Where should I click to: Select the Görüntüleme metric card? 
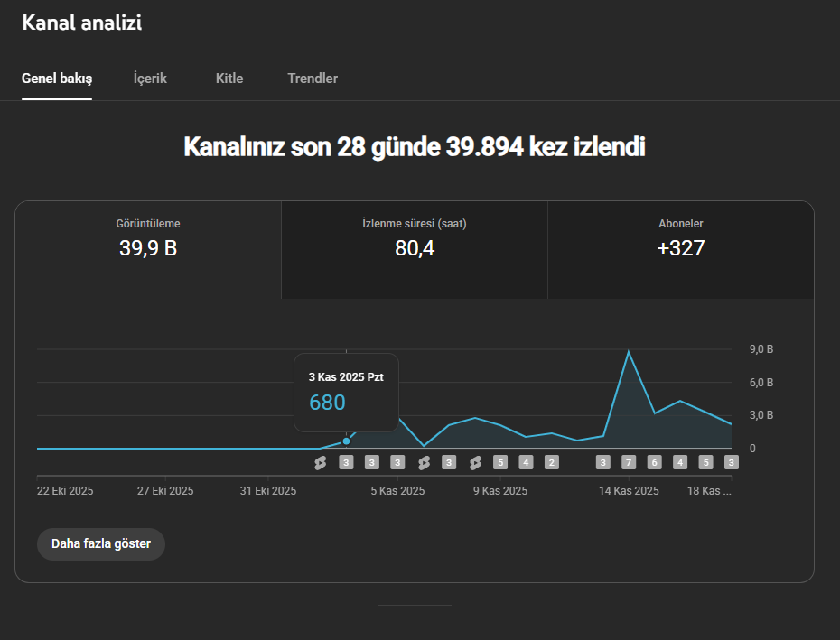[148, 250]
